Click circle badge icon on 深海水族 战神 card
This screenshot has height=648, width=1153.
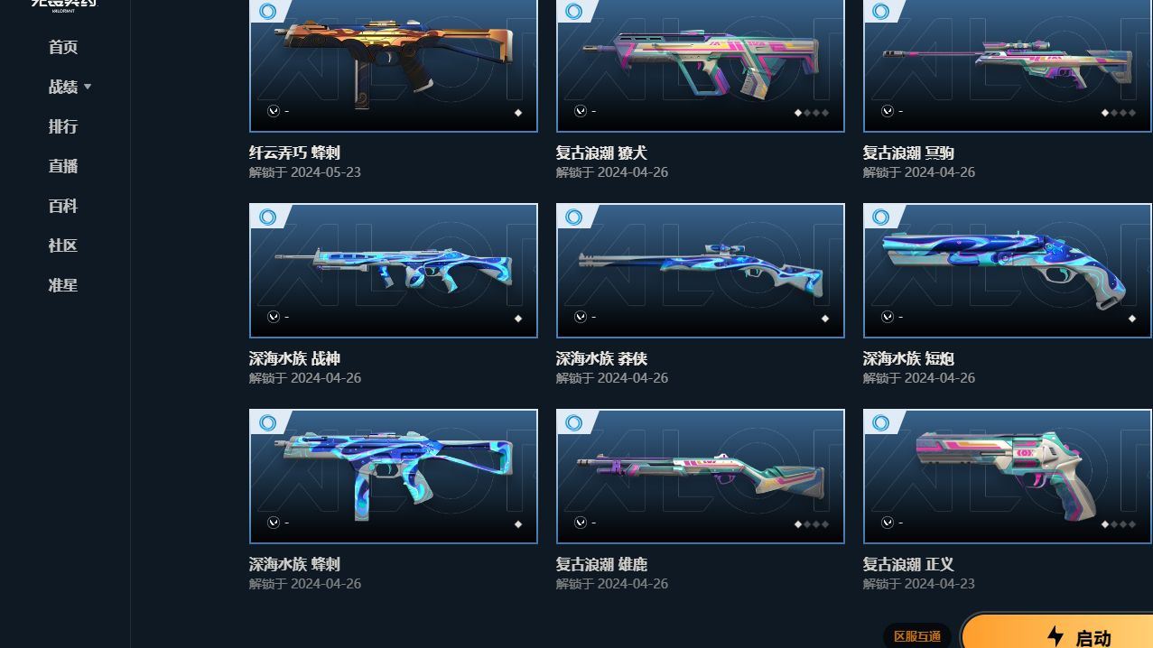[x=268, y=217]
